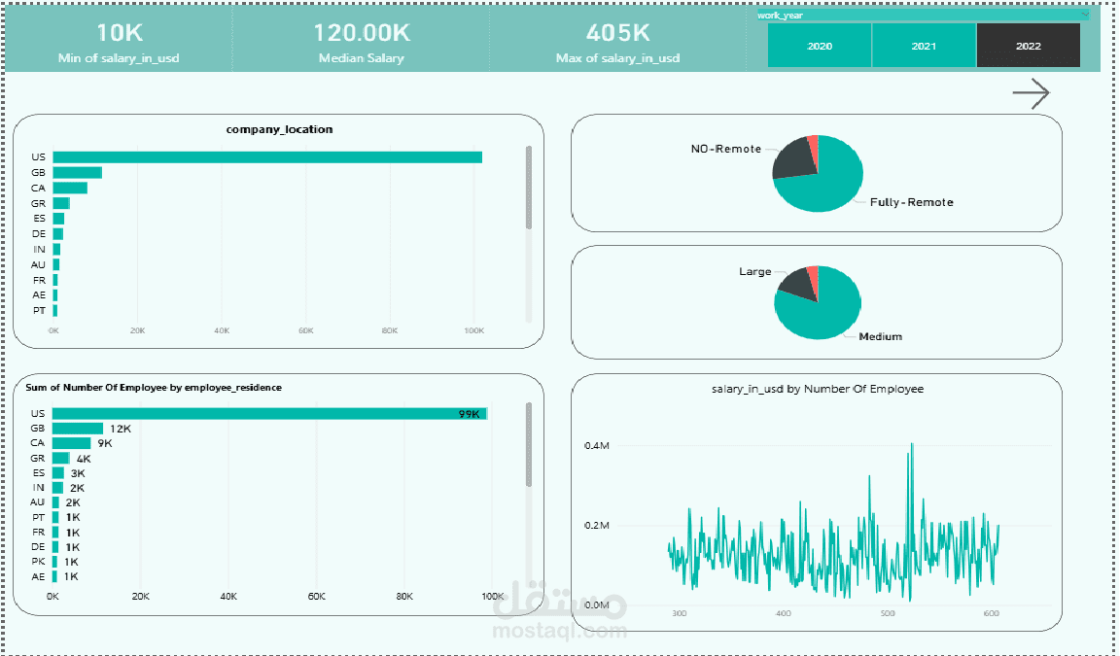
Task: Select the US bar in company_location chart
Action: click(267, 157)
